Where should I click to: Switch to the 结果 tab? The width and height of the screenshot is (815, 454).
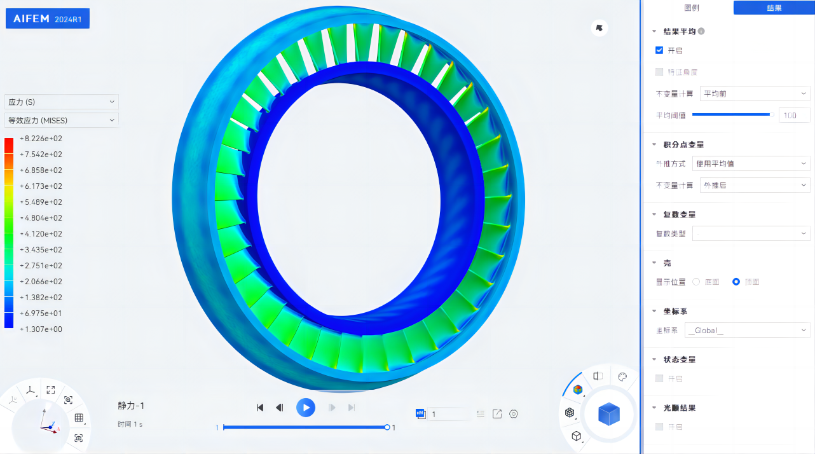(774, 8)
